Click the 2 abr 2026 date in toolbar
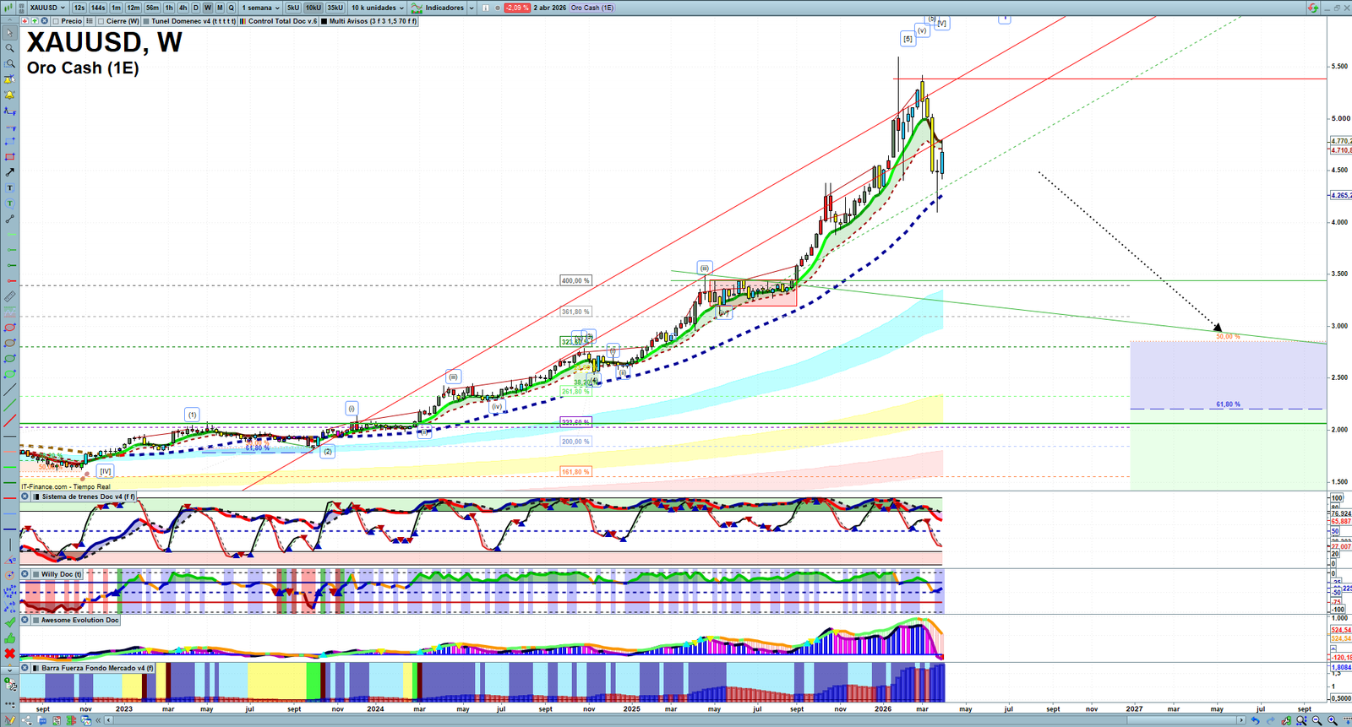Screen dimensions: 1352x727 tap(550, 8)
